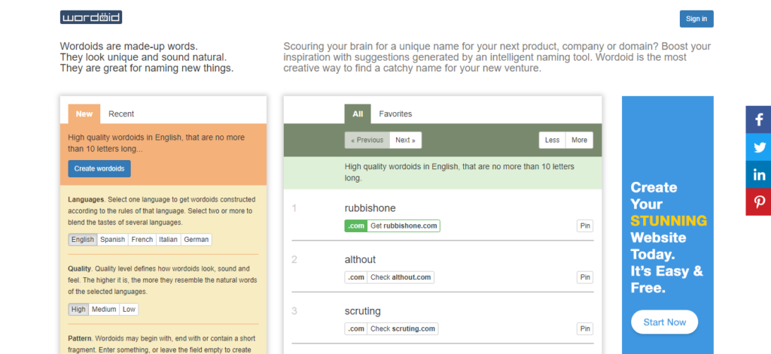Click Start Now in the advertisement
The width and height of the screenshot is (771, 354).
coord(664,322)
